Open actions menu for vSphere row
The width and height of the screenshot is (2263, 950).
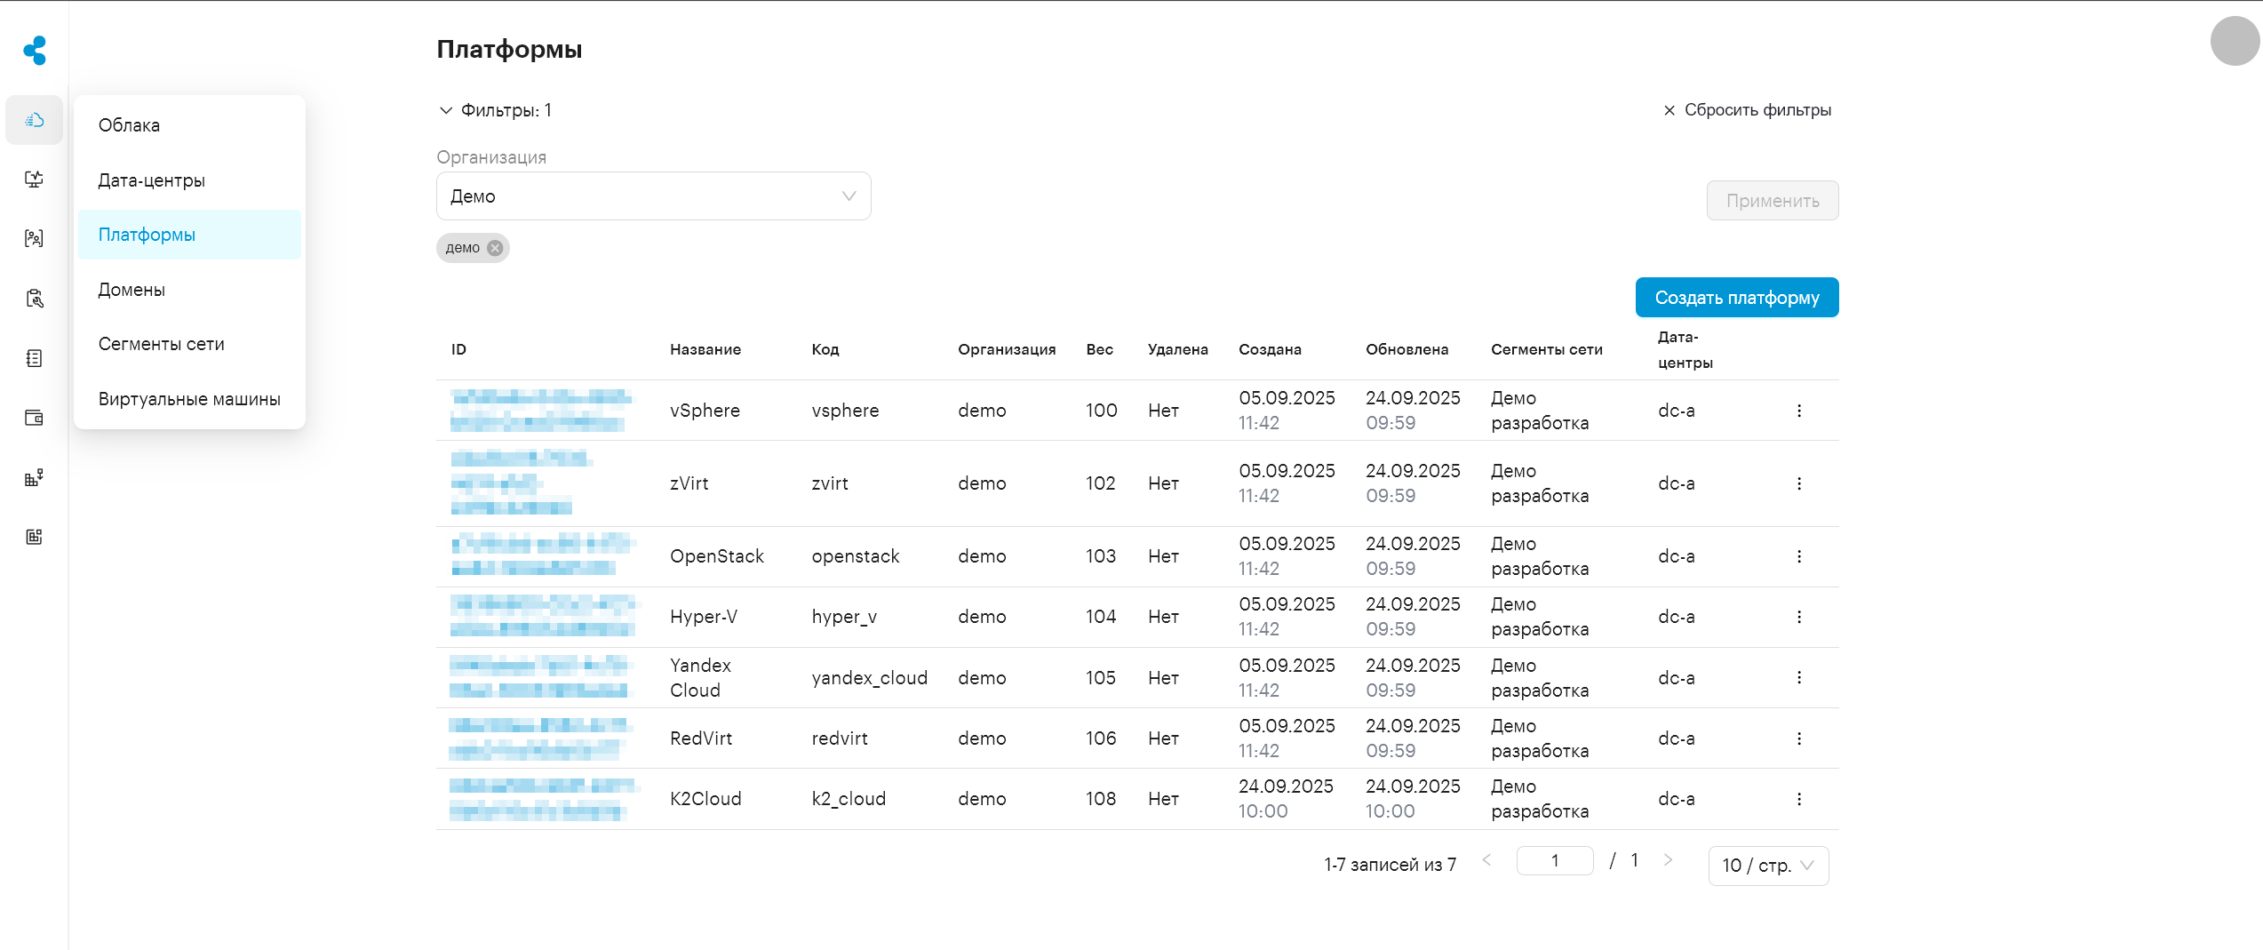pos(1799,411)
